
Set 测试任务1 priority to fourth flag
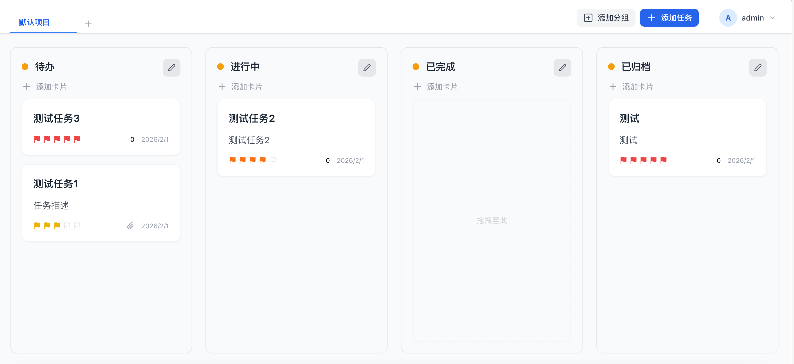click(67, 226)
